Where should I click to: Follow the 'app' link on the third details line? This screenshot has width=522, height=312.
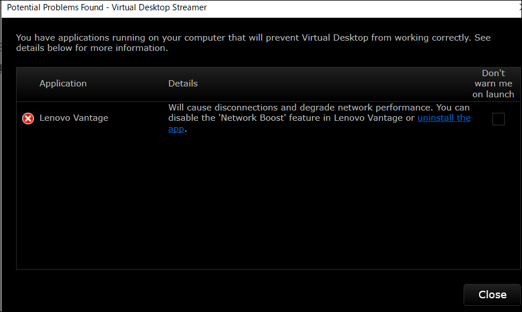(176, 129)
